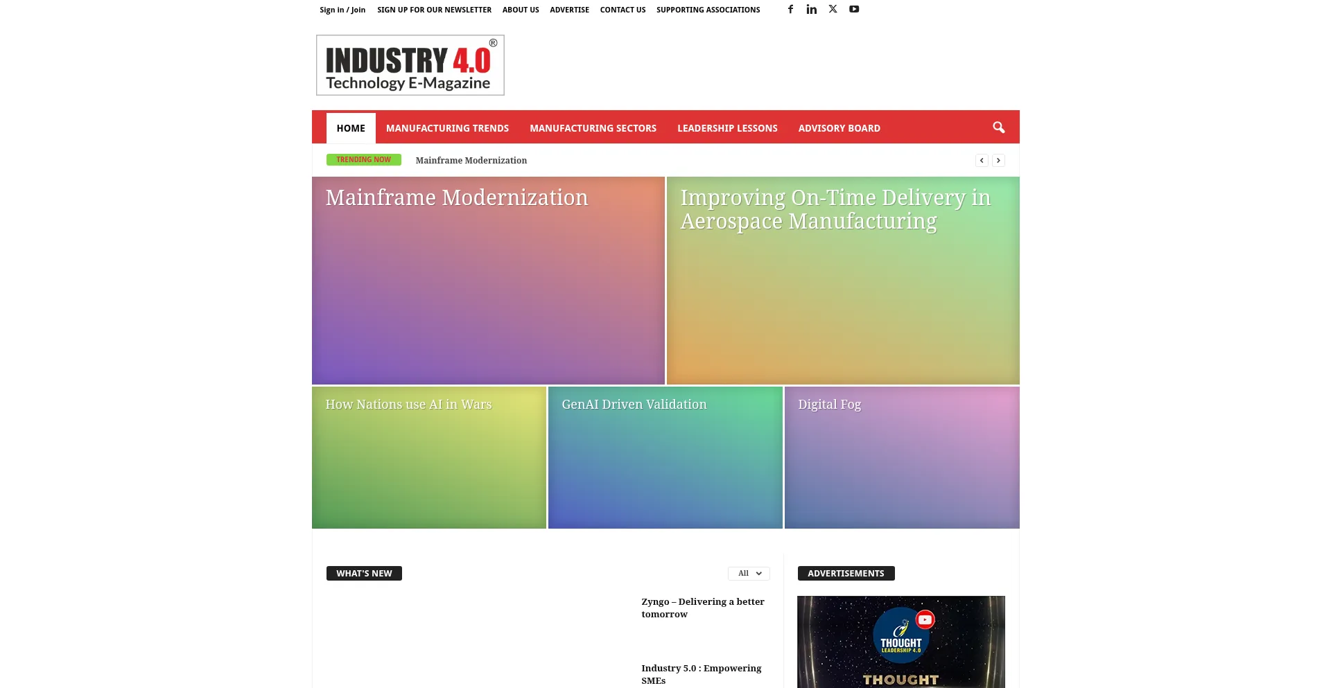Open Improving On-Time Delivery in Aerospace tile
Viewport: 1331px width, 688px height.
(x=843, y=281)
